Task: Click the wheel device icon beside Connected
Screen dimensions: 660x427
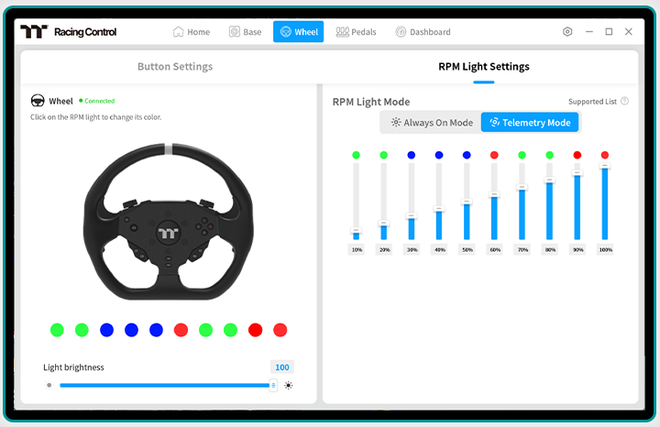Action: click(x=38, y=101)
